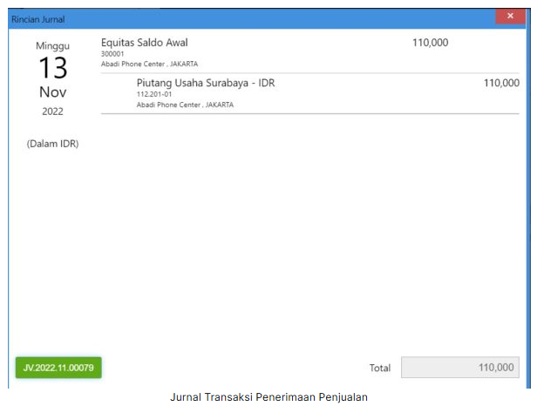
Task: Click account code 300001
Action: (x=114, y=54)
